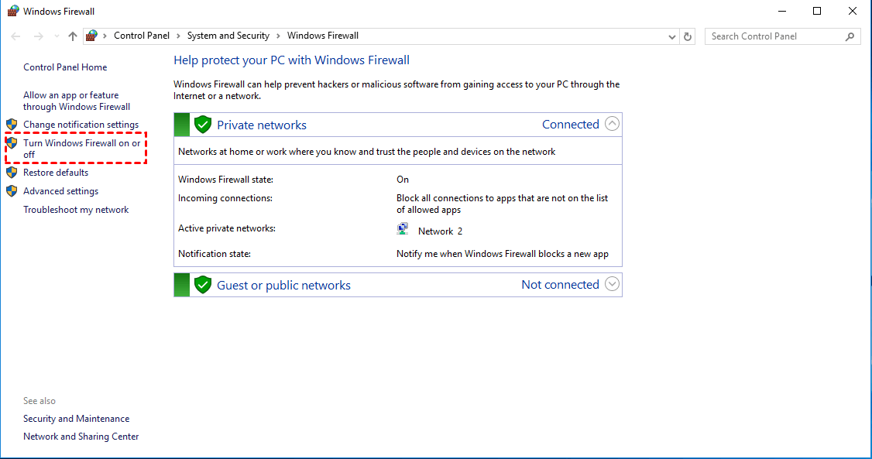872x459 pixels.
Task: Select Windows Firewall breadcrumb
Action: coord(323,36)
